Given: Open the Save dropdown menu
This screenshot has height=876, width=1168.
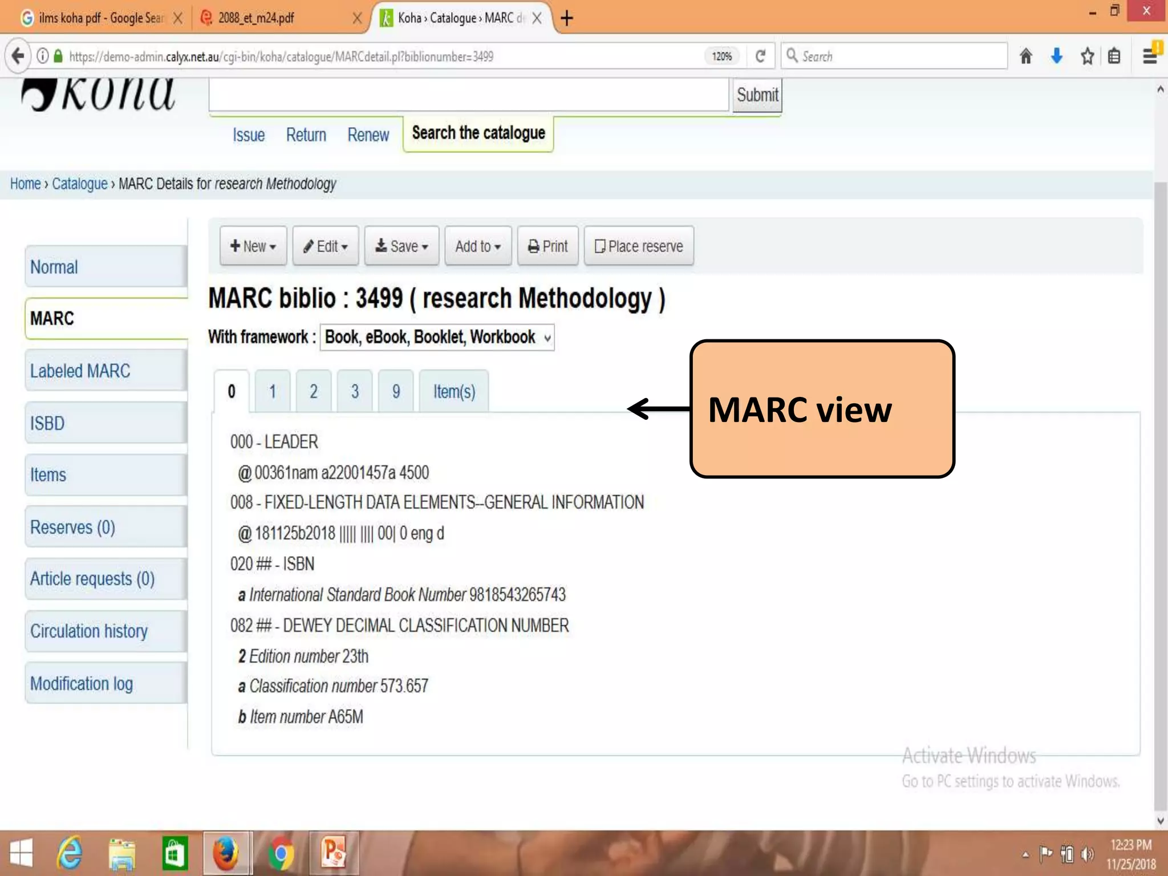Looking at the screenshot, I should tap(401, 246).
